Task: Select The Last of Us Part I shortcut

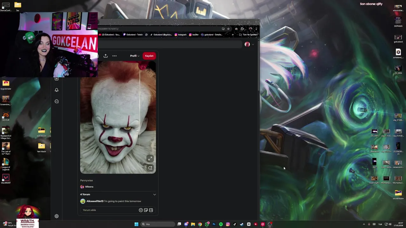Action: (x=6, y=149)
